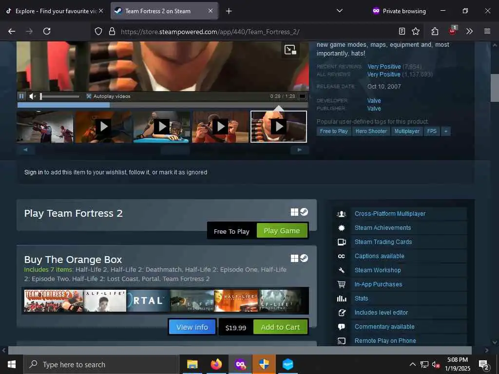This screenshot has width=499, height=374.
Task: Click the tracking protection shield icon
Action: (98, 31)
